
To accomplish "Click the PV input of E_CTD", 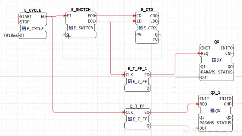I will (139, 34).
